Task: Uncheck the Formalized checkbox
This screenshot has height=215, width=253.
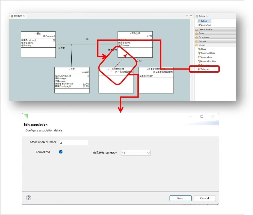Action: point(61,152)
